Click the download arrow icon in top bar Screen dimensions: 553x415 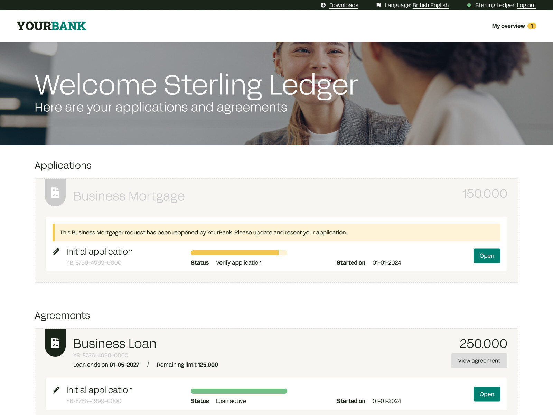point(323,5)
